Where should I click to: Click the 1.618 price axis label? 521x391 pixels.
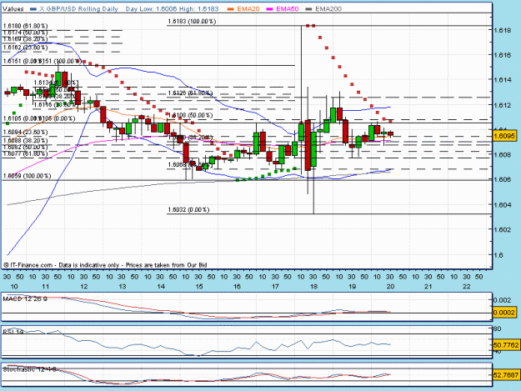(502, 30)
